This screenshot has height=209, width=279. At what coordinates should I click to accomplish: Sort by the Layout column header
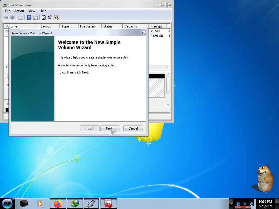tap(49, 26)
